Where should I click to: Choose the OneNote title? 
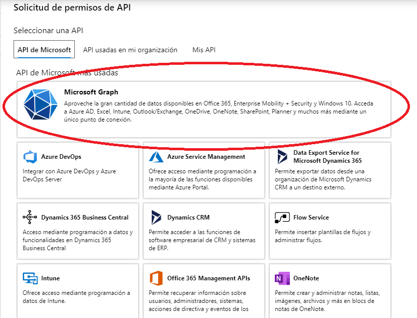(306, 278)
